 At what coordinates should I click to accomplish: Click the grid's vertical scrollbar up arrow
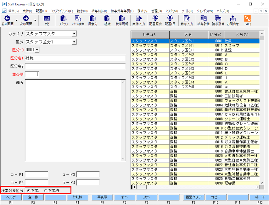coord(262,33)
